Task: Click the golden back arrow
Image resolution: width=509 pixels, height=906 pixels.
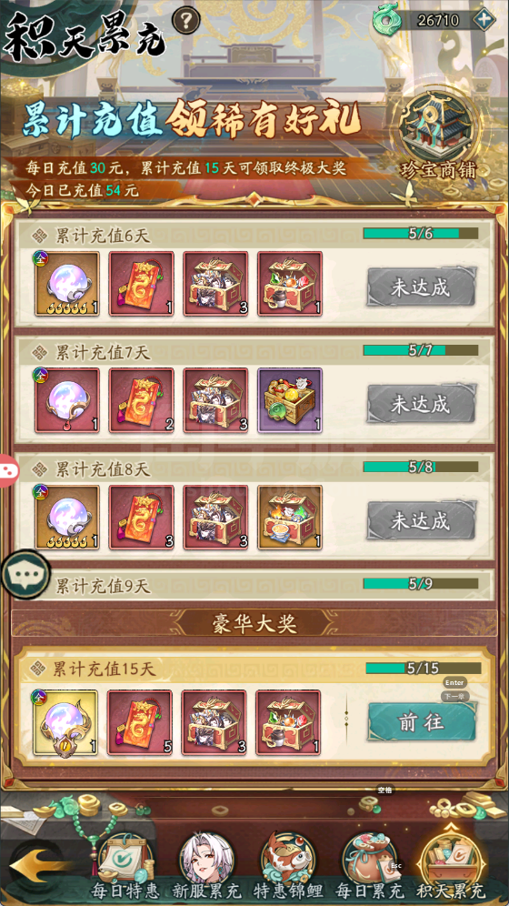Action: (37, 864)
